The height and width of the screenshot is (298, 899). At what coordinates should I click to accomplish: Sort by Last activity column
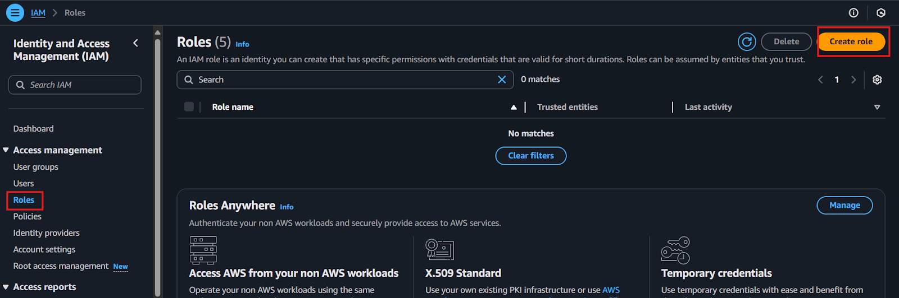click(709, 107)
